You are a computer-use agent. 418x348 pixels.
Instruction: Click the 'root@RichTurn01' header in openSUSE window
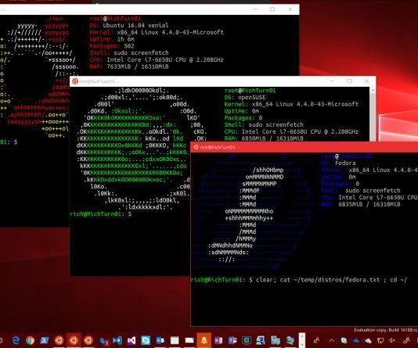(x=250, y=90)
